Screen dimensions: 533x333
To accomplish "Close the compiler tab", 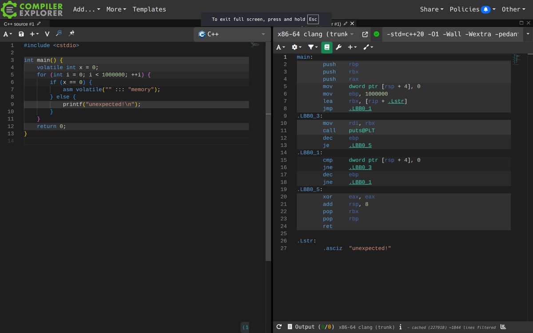I will (x=352, y=24).
